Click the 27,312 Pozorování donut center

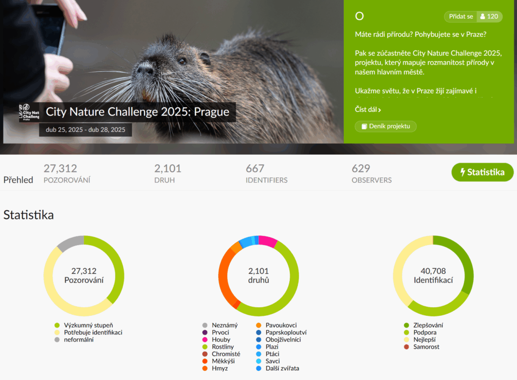tap(84, 275)
